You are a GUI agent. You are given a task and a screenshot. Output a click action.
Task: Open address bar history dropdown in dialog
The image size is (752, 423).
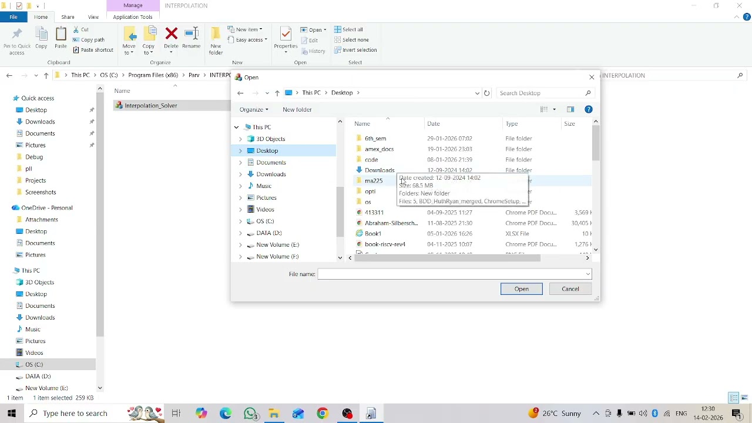point(477,93)
